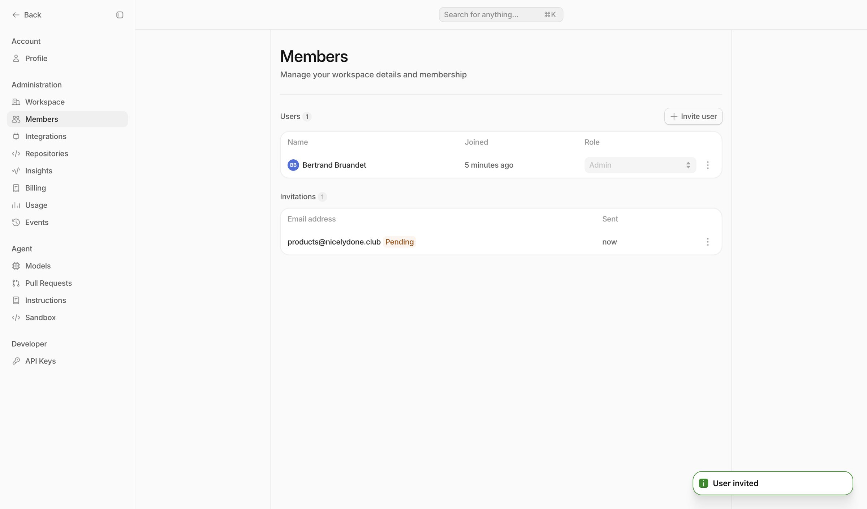Viewport: 867px width, 509px height.
Task: Open the Profile page
Action: pos(67,58)
